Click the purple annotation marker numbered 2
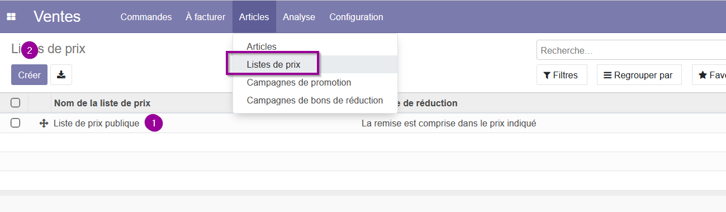The width and height of the screenshot is (726, 212). tap(30, 50)
